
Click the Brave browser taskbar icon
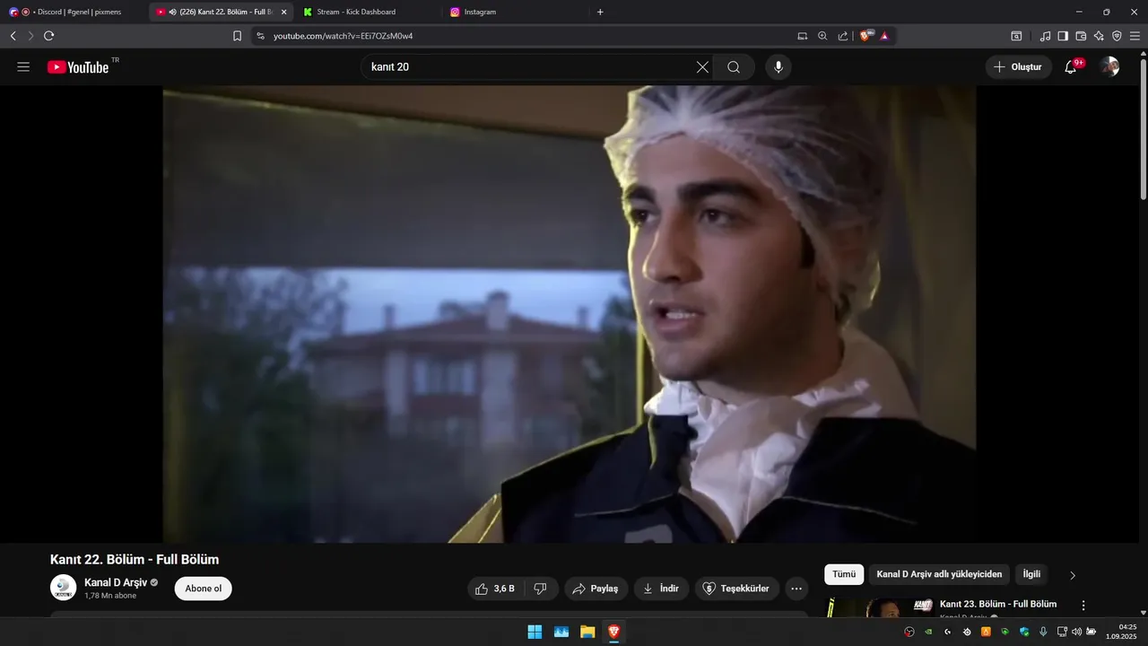click(613, 632)
